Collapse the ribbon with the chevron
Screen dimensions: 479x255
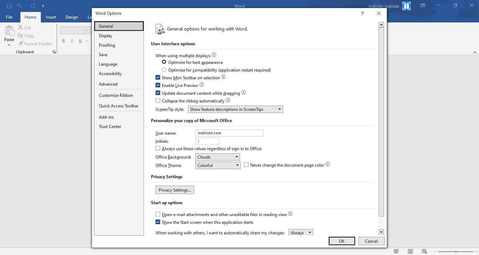[474, 52]
